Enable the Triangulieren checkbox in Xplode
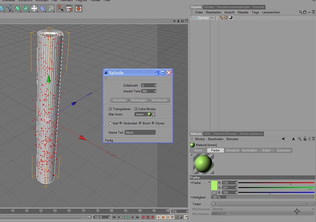Viewport: 316px width, 222px height. (110, 109)
